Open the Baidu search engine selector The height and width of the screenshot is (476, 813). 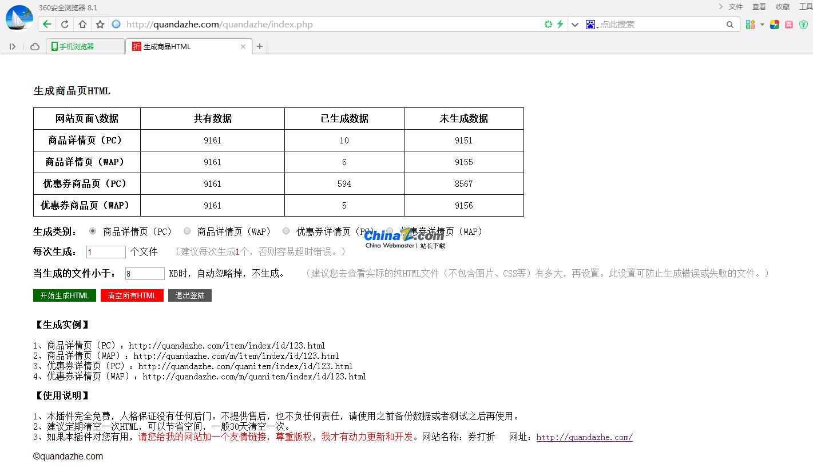click(592, 24)
